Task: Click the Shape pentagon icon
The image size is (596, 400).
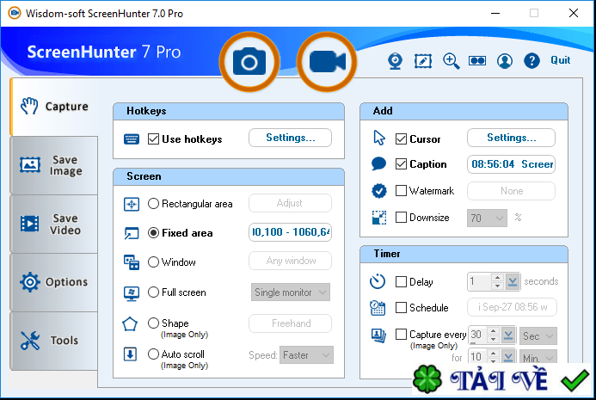Action: click(x=130, y=324)
